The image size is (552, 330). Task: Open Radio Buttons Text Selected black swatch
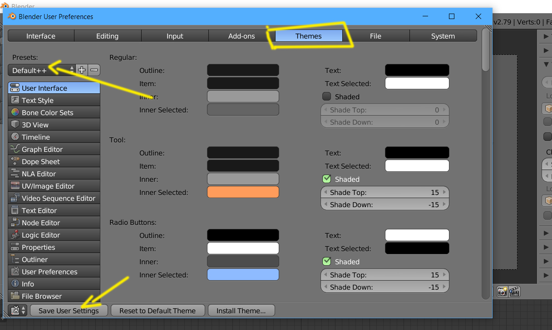coord(417,248)
